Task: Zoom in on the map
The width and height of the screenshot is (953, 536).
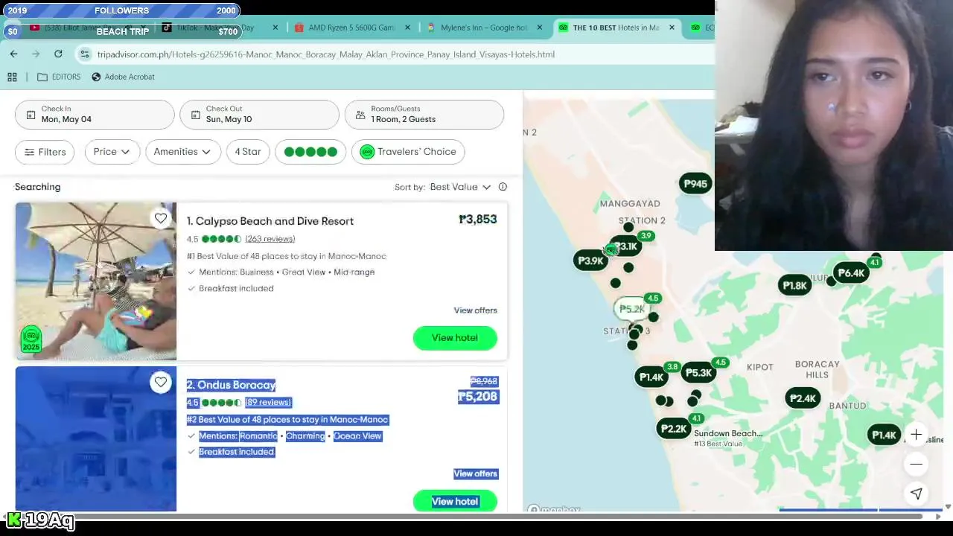Action: point(917,435)
